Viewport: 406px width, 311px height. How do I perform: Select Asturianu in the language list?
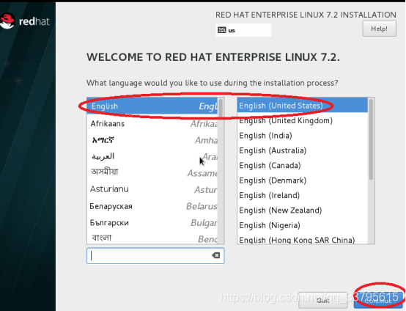(152, 189)
